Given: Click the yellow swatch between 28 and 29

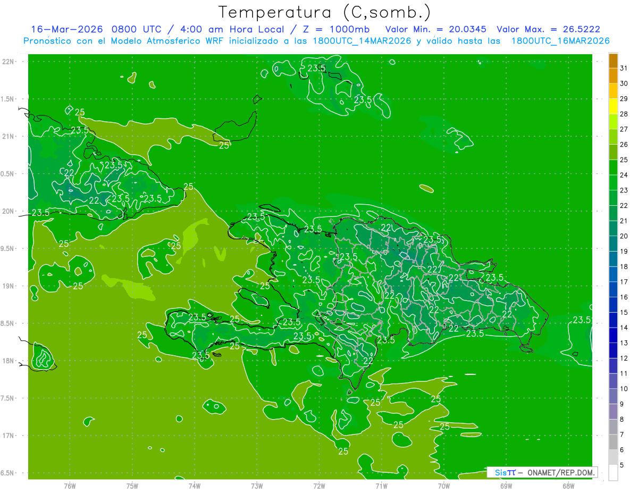Looking at the screenshot, I should tap(613, 106).
